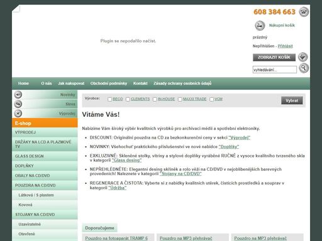Click the round basket icon beside Zobrazit košík
This screenshot has width=322, height=241.
[x=303, y=57]
